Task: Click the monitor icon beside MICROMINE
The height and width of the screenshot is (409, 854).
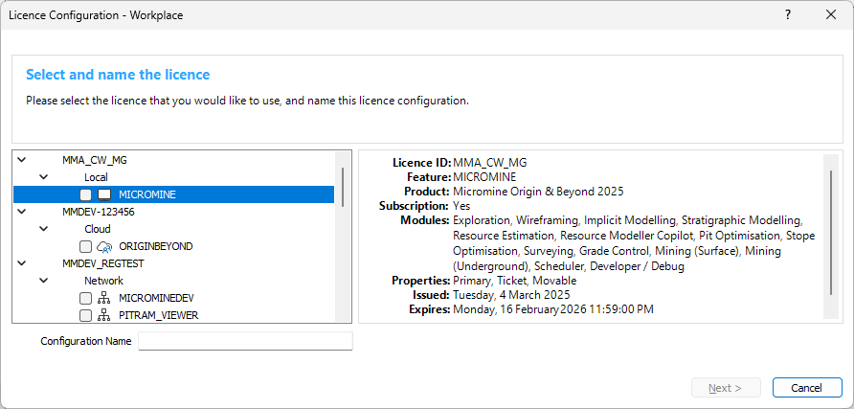Action: pyautogui.click(x=104, y=194)
